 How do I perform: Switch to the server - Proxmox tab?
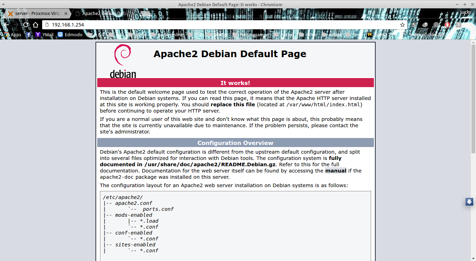pyautogui.click(x=38, y=14)
